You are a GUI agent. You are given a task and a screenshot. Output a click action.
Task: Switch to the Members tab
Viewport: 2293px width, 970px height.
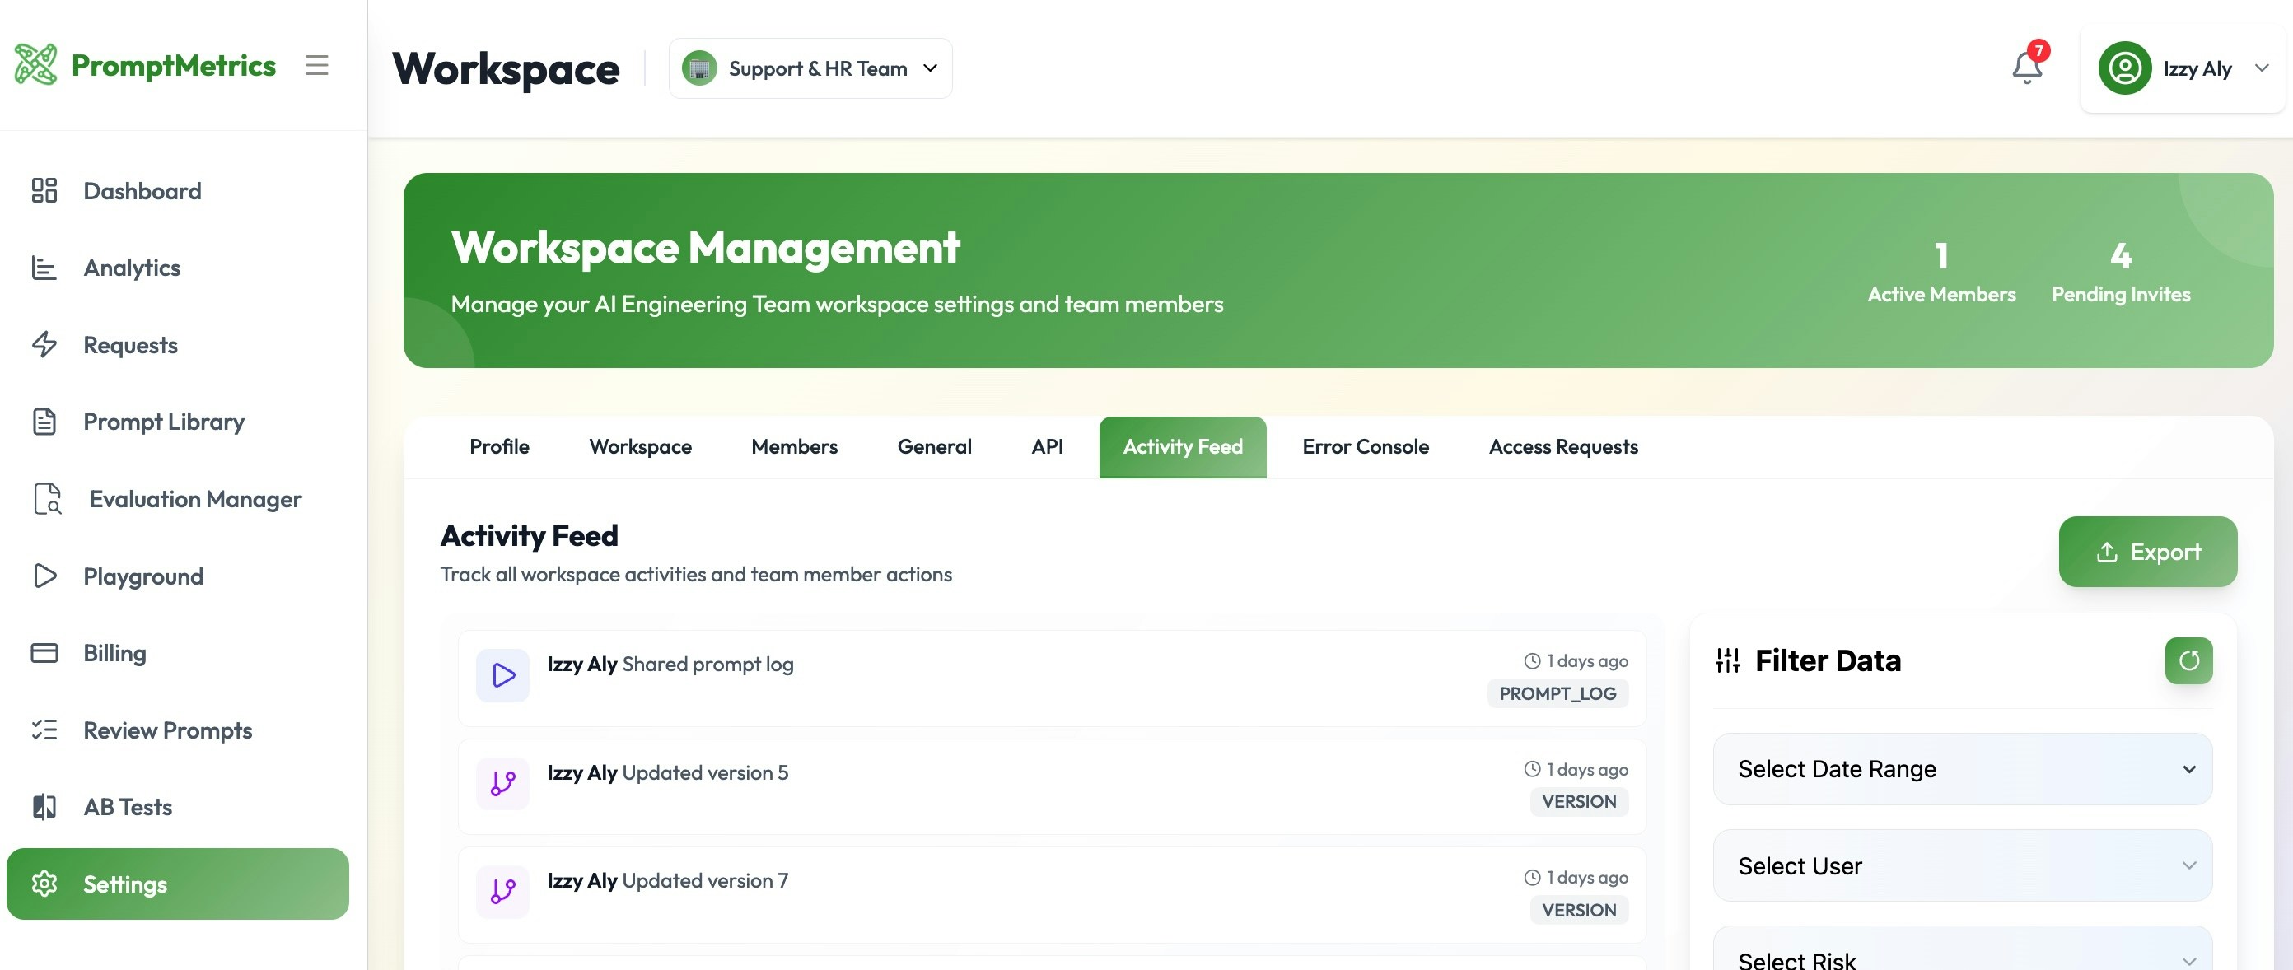coord(793,447)
